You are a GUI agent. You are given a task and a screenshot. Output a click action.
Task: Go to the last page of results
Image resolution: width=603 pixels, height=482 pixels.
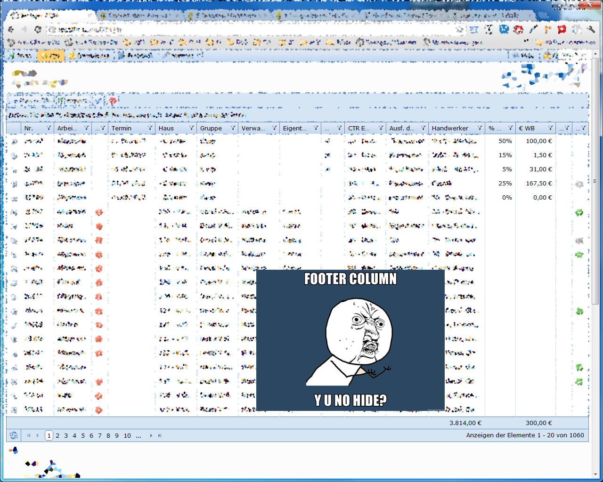click(160, 436)
